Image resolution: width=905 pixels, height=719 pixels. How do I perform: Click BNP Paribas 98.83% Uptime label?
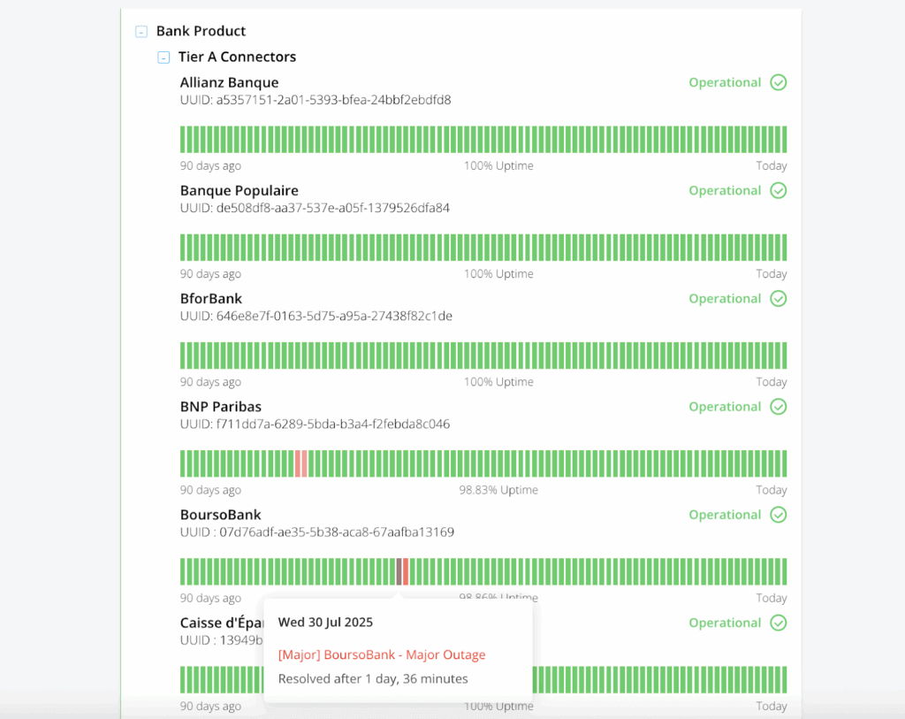click(498, 490)
